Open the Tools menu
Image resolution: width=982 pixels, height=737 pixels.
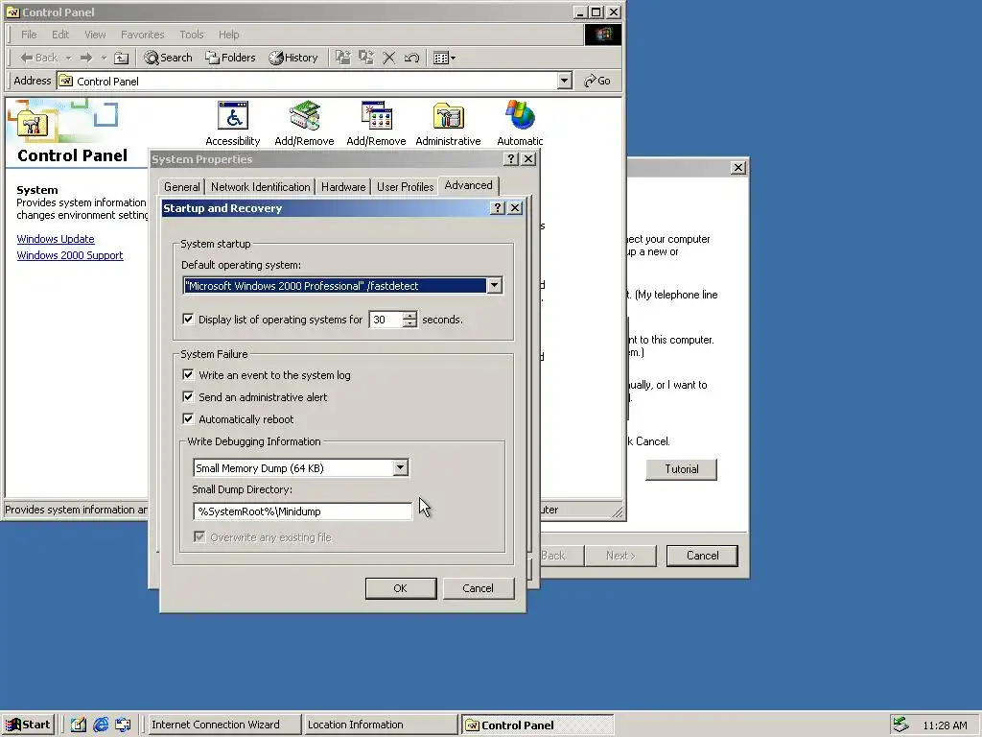191,35
